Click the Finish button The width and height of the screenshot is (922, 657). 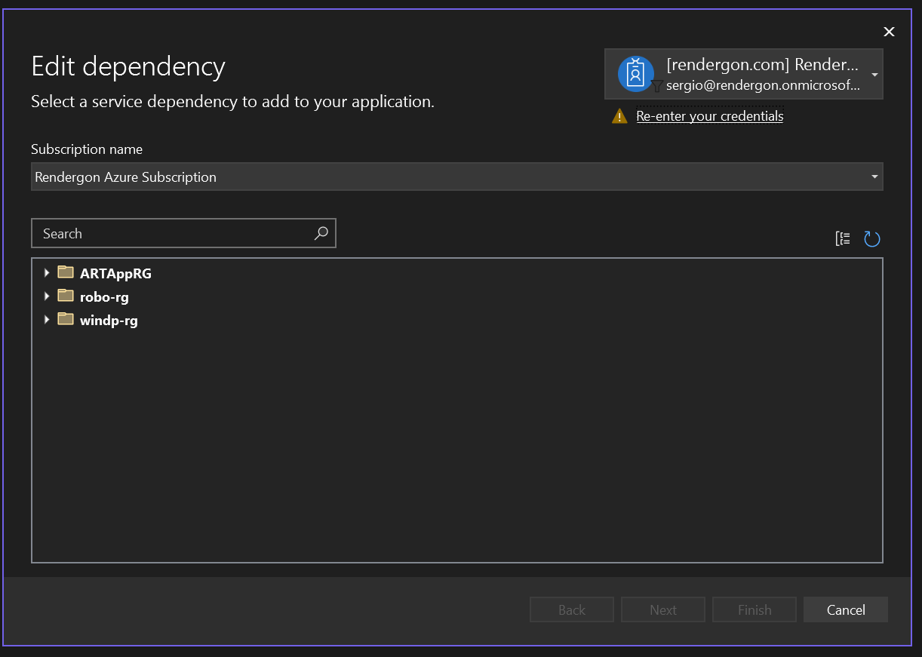tap(755, 609)
